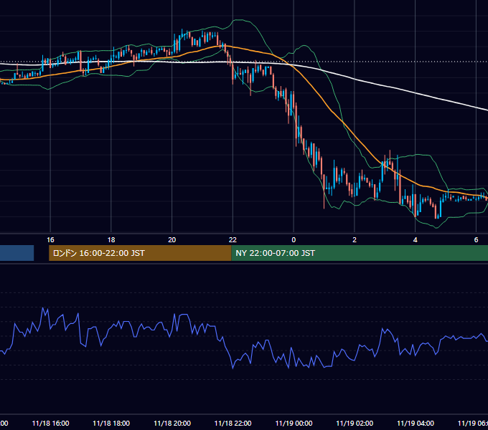Select the NY 22:00-07:00 JST session bar
488x430 pixels.
pyautogui.click(x=360, y=253)
